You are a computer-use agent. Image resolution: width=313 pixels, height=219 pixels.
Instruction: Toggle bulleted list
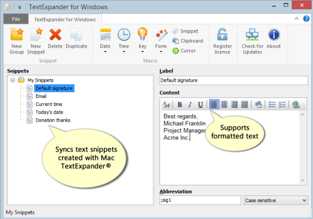coord(272,104)
